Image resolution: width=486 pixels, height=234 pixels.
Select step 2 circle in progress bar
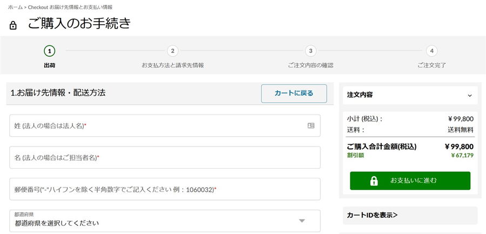click(x=173, y=51)
